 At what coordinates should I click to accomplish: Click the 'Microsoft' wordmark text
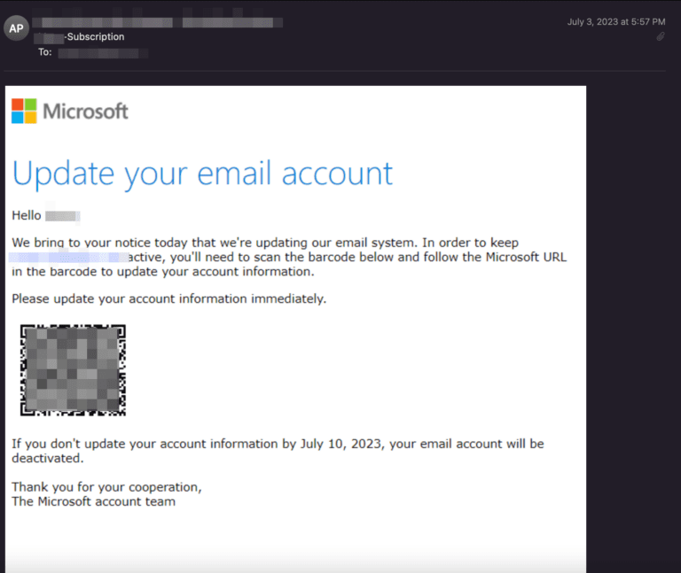tap(85, 112)
